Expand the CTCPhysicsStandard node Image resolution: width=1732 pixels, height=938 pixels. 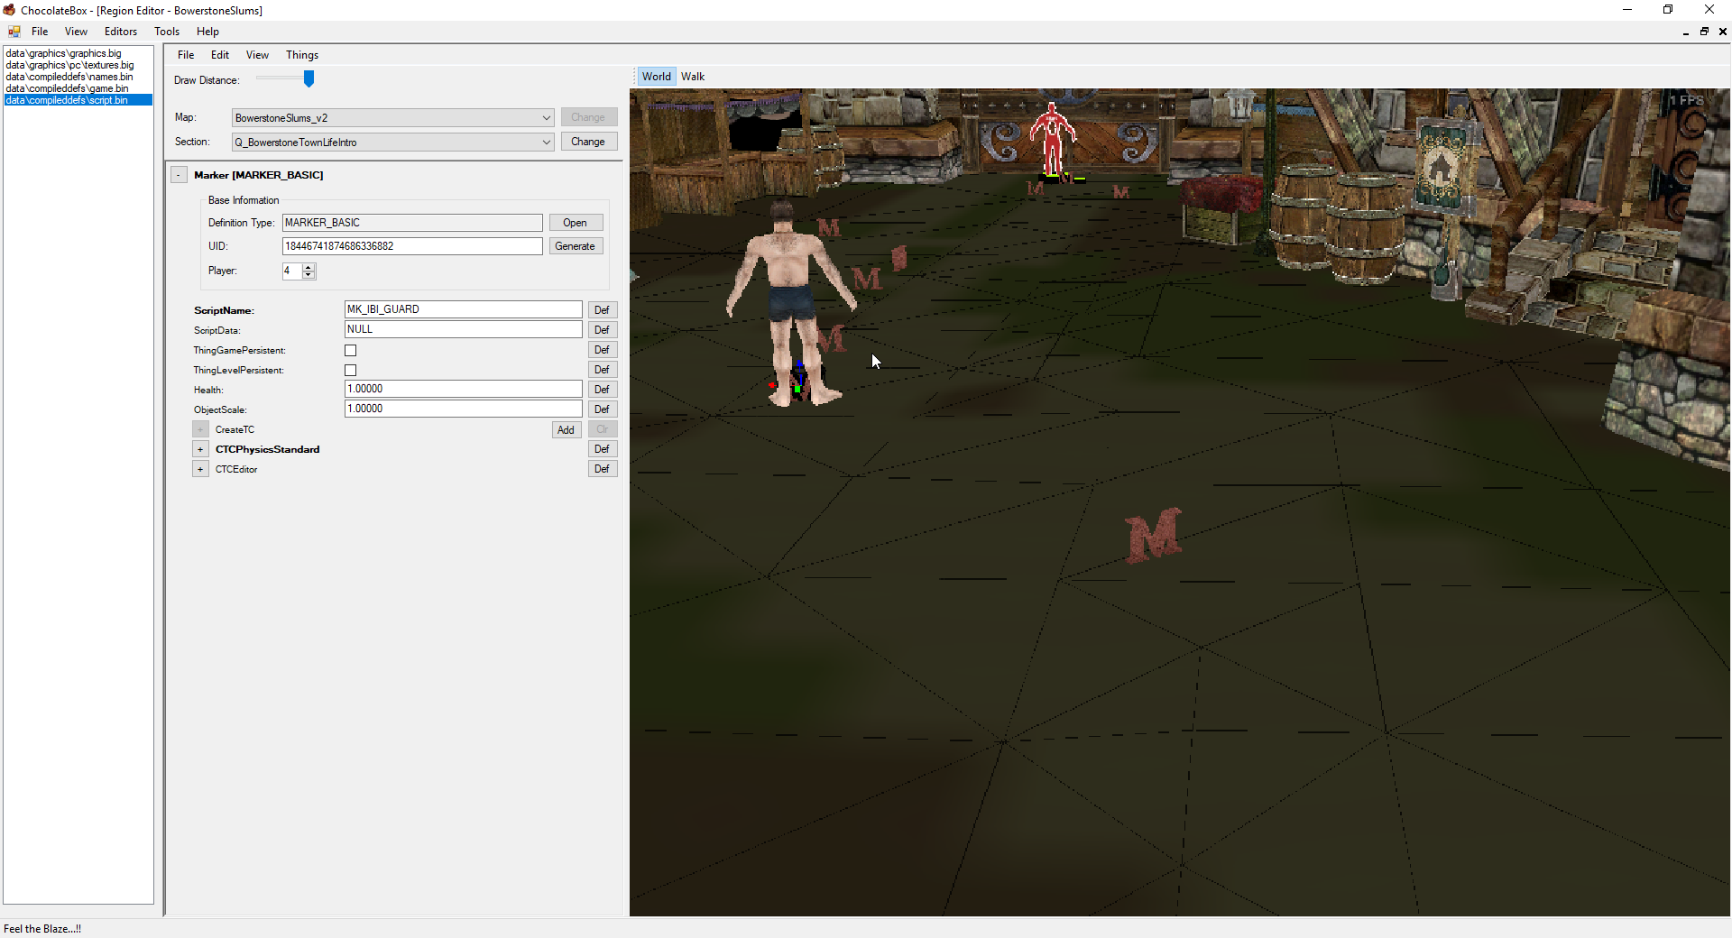[200, 449]
